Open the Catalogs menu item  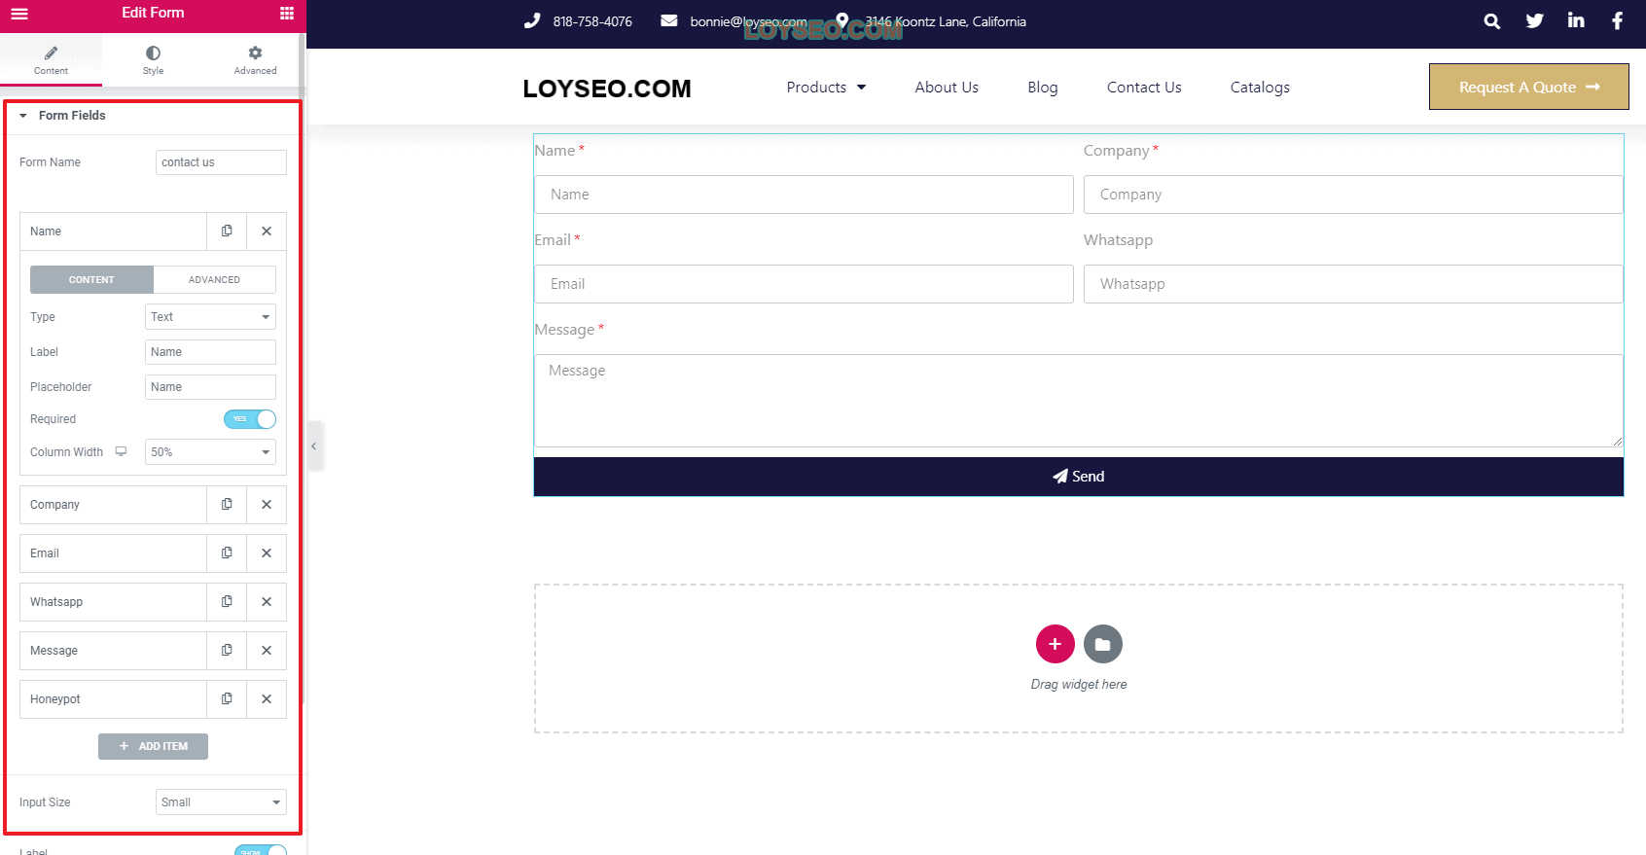click(1260, 88)
